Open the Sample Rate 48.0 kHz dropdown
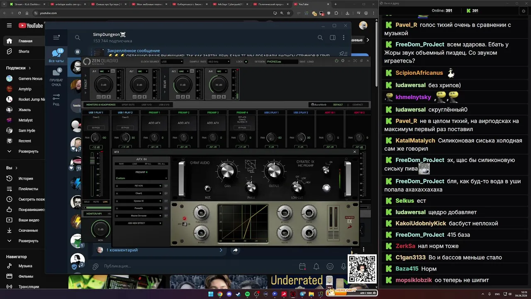Image resolution: width=531 pixels, height=299 pixels. [219, 61]
